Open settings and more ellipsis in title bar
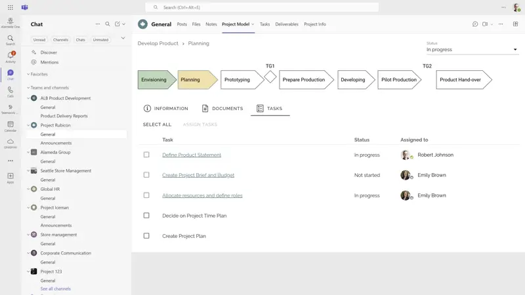The width and height of the screenshot is (525, 295). 503,7
